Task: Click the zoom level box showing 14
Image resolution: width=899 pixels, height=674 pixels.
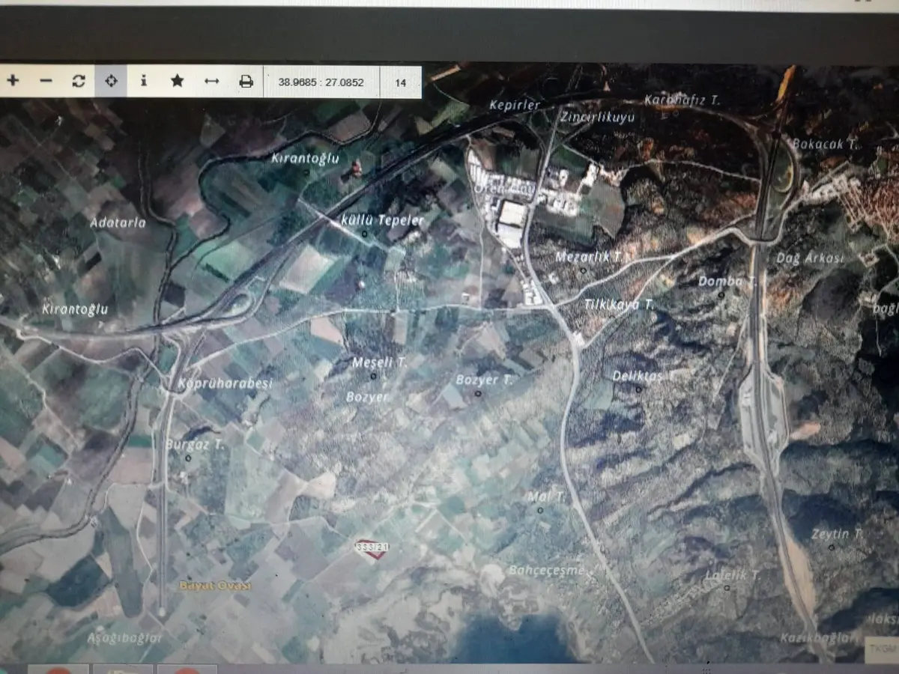Action: [400, 82]
